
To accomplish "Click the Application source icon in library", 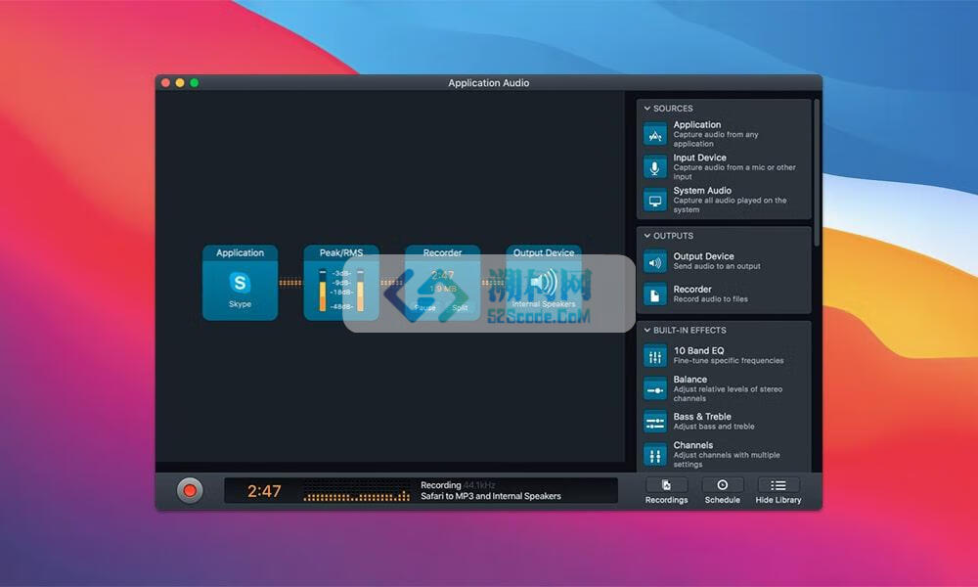I will pos(654,134).
